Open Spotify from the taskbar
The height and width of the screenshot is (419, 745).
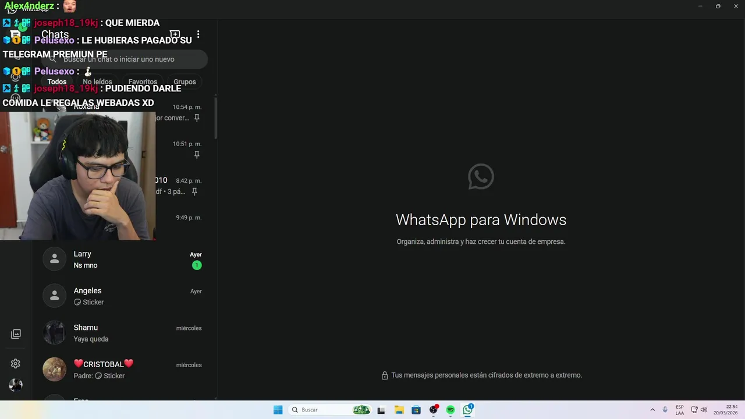tap(450, 410)
